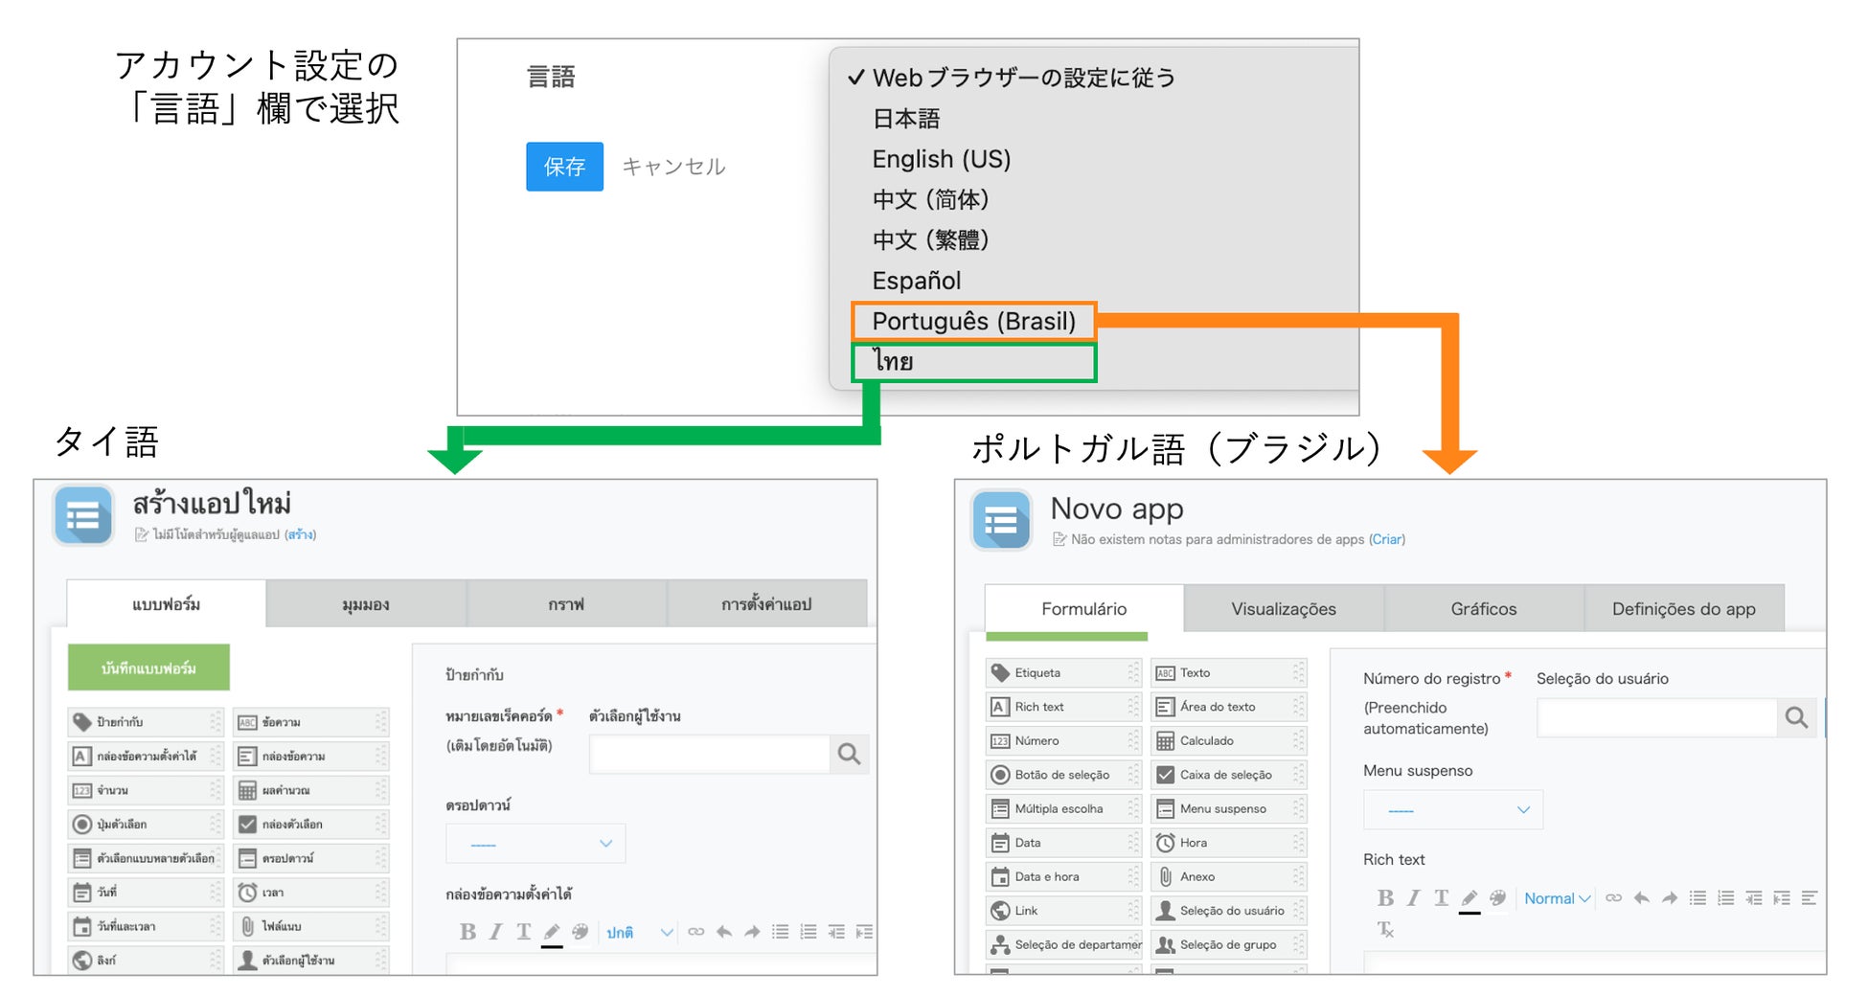Select the Área do texto field

[x=1229, y=707]
